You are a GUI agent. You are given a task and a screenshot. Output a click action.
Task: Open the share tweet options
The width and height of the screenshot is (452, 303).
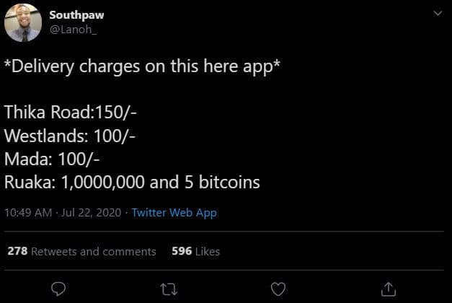coord(388,289)
